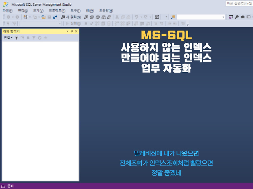Click the 개체 탐색기 panel title

tap(11, 31)
